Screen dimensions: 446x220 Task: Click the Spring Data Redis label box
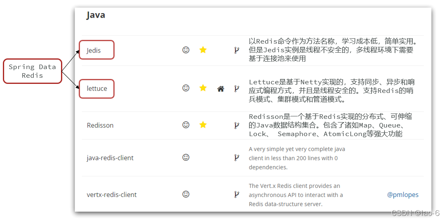click(x=32, y=71)
